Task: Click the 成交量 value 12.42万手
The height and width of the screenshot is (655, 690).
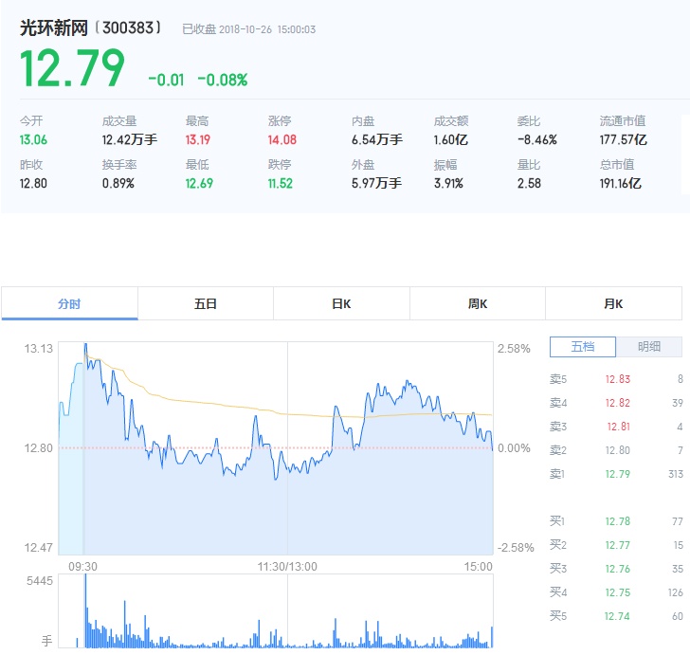Action: click(129, 140)
